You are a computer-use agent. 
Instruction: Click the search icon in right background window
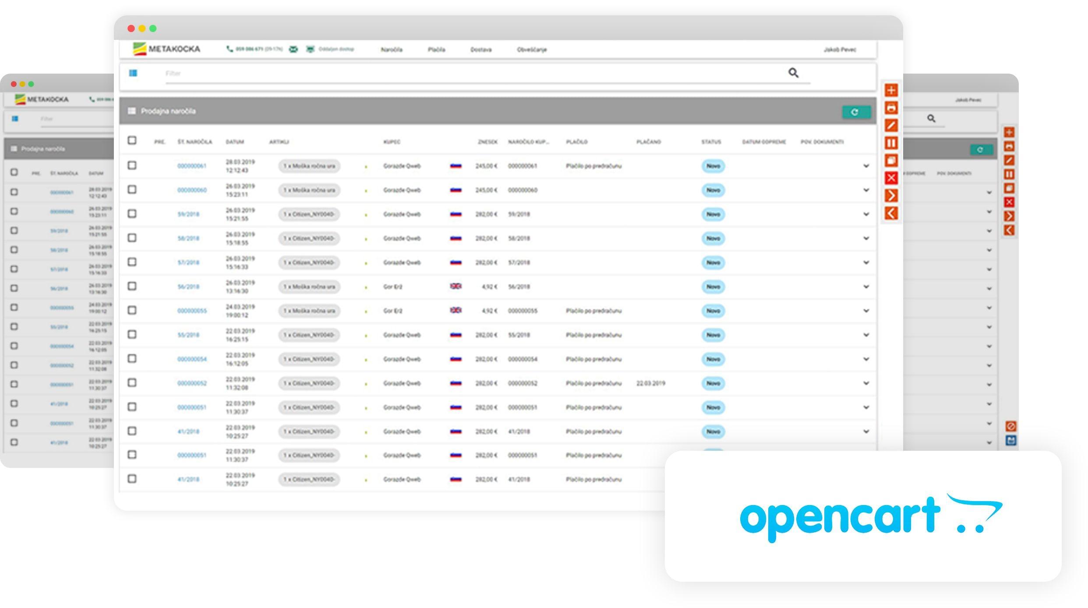tap(931, 118)
